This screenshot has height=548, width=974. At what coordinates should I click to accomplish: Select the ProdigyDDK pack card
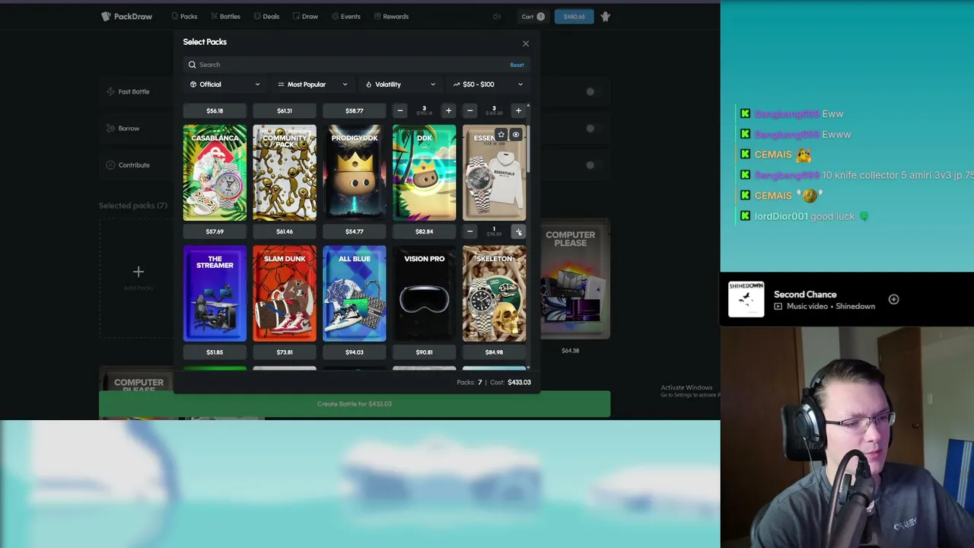pyautogui.click(x=355, y=173)
